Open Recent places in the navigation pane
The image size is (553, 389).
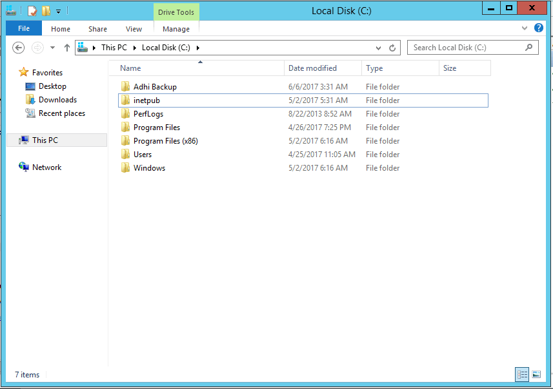(62, 113)
